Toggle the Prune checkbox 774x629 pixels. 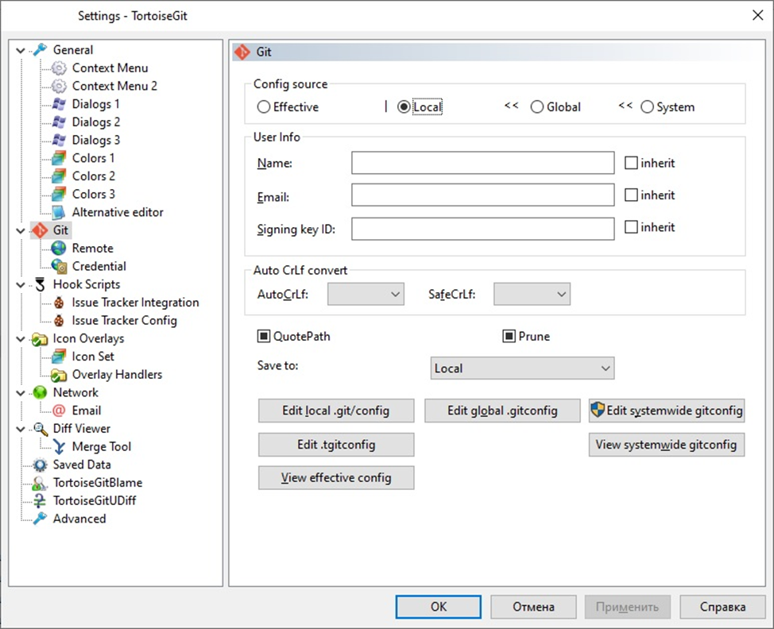click(x=509, y=337)
